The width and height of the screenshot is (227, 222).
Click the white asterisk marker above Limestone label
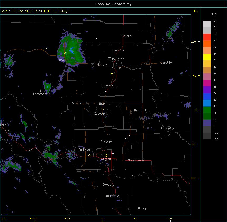click(40, 91)
